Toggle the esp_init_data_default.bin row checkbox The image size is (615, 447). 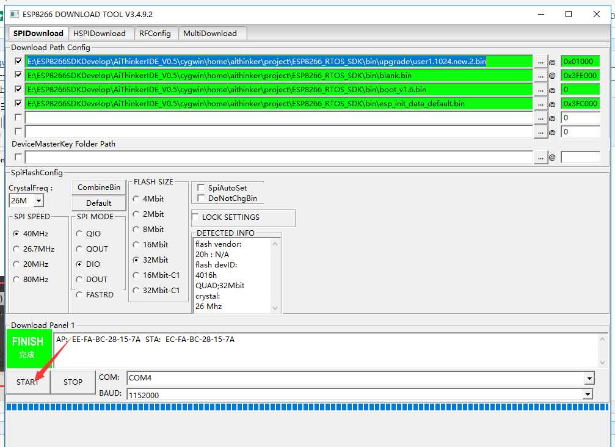[18, 103]
